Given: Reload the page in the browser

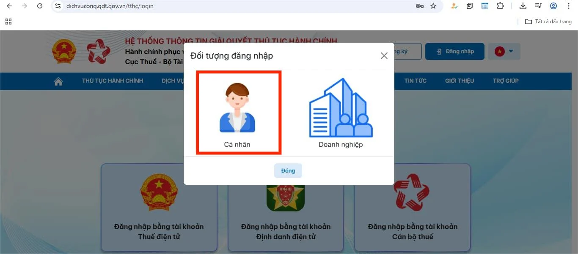Looking at the screenshot, I should (40, 6).
